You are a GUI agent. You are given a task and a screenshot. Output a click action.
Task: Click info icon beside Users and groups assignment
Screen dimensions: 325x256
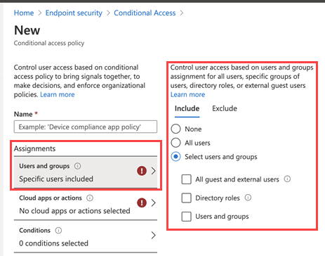[x=77, y=166]
